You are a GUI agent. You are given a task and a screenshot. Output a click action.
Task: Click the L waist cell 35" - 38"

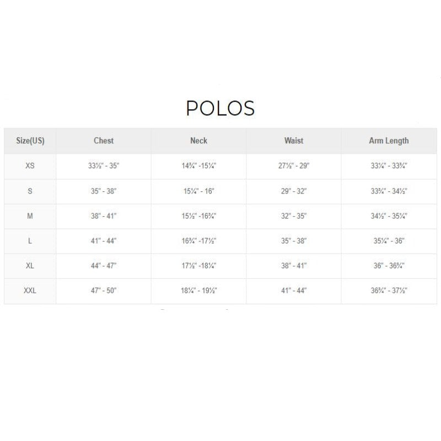coord(294,241)
